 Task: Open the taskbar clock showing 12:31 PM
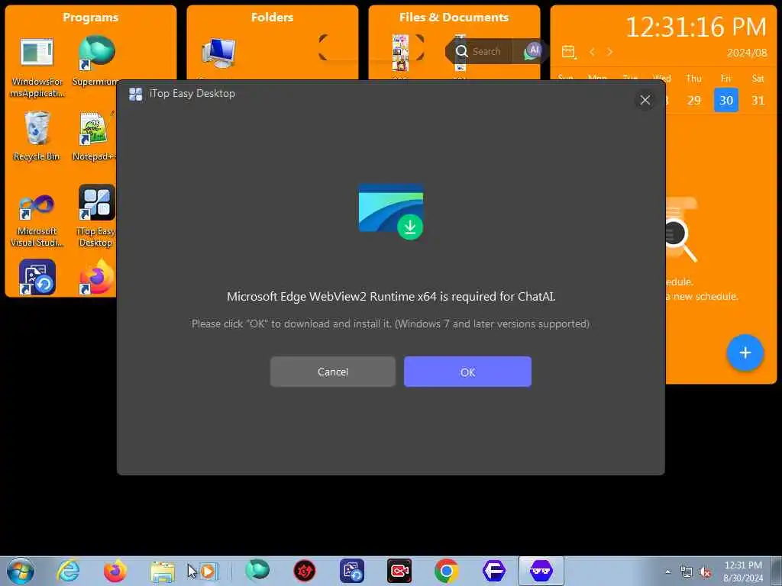pos(743,572)
